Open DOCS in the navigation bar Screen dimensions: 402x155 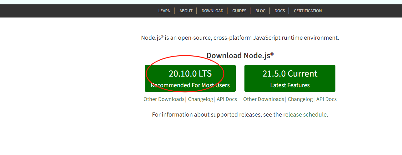(x=280, y=11)
